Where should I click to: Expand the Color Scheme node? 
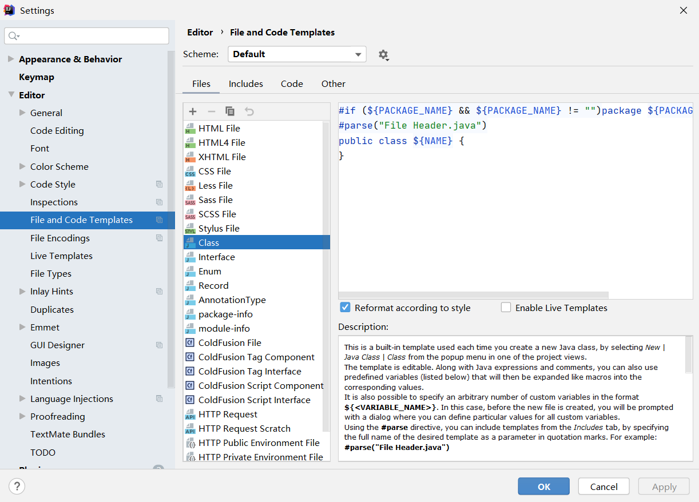[x=22, y=166]
